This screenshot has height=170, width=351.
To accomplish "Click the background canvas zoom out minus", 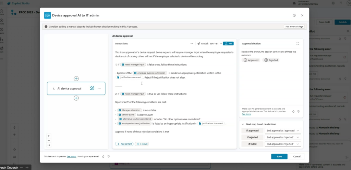I will 14,142.
